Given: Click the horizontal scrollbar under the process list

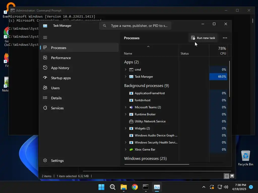Looking at the screenshot, I should tap(157, 164).
